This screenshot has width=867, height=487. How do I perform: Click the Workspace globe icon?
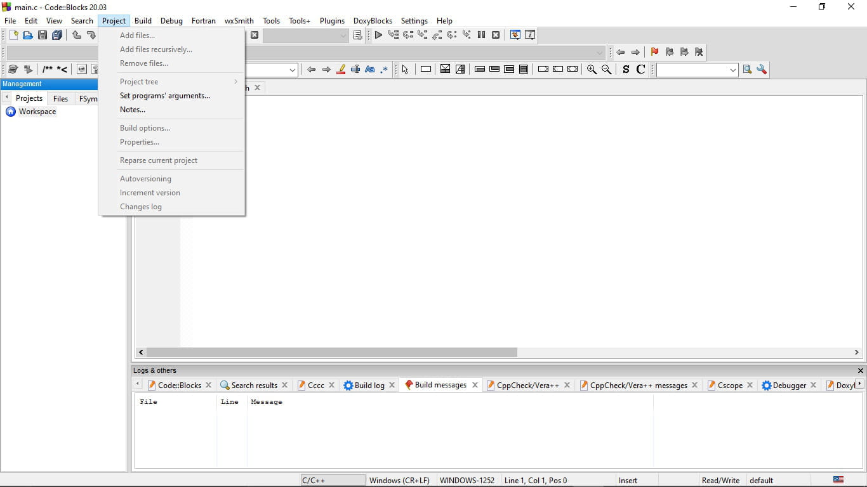11,112
